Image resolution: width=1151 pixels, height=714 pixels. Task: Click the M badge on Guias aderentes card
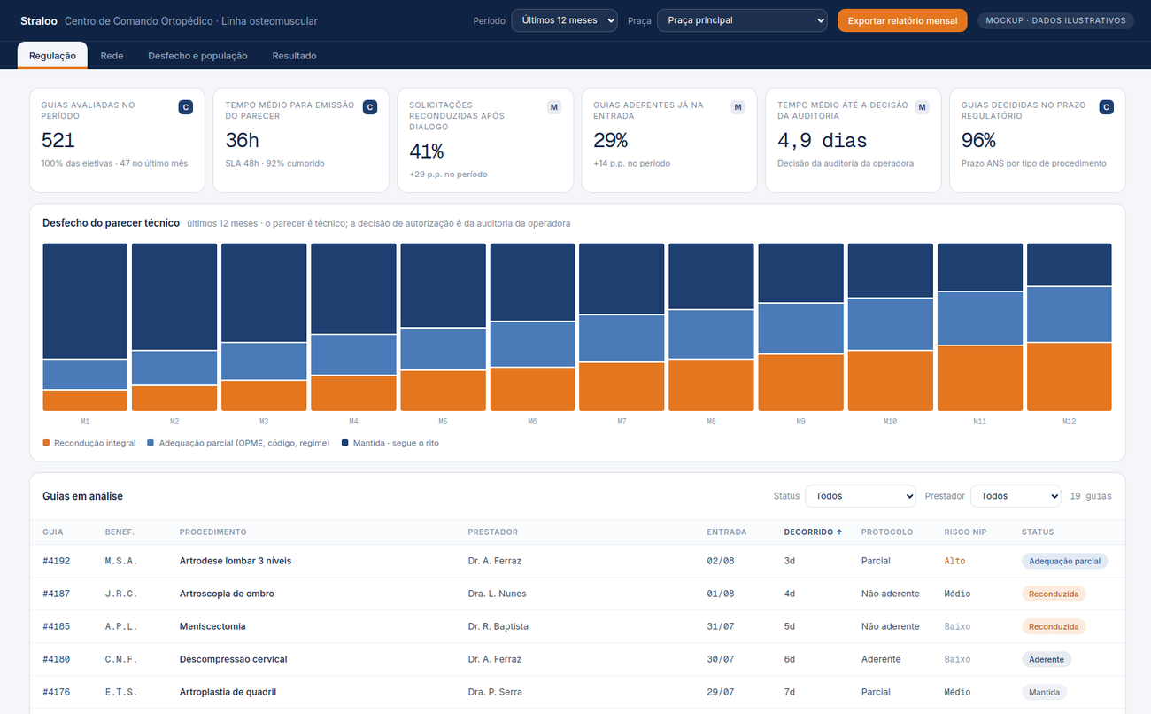tap(738, 107)
